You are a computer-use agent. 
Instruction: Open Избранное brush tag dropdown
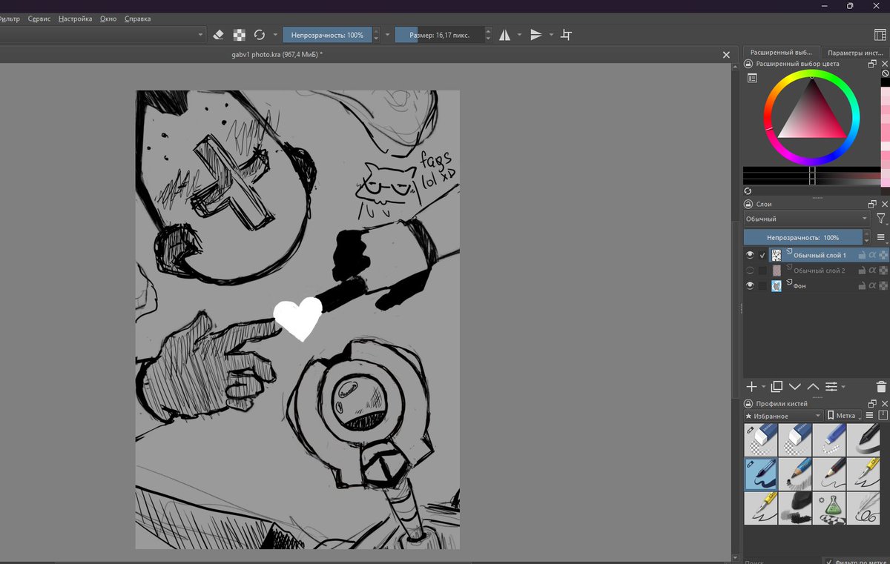click(784, 416)
